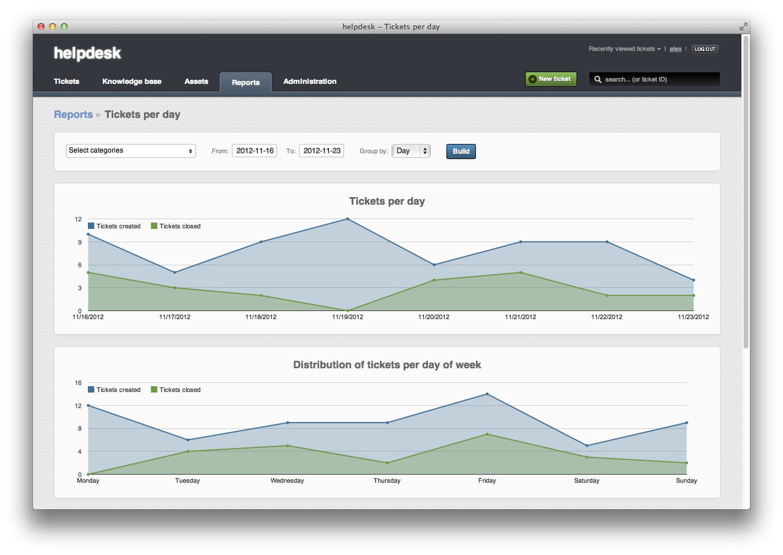Click the 11/21/2012 axis label
The width and height of the screenshot is (783, 555).
coord(520,317)
